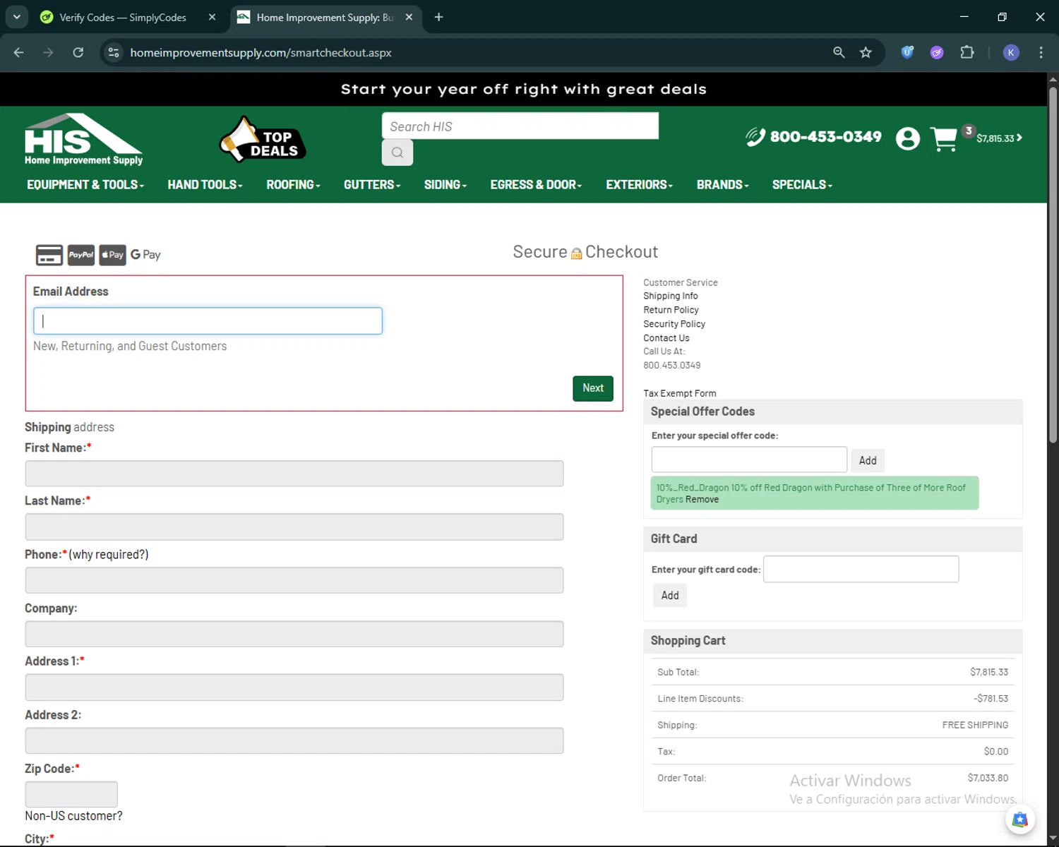Open the Extensions puzzle icon
The image size is (1059, 847).
pyautogui.click(x=967, y=52)
